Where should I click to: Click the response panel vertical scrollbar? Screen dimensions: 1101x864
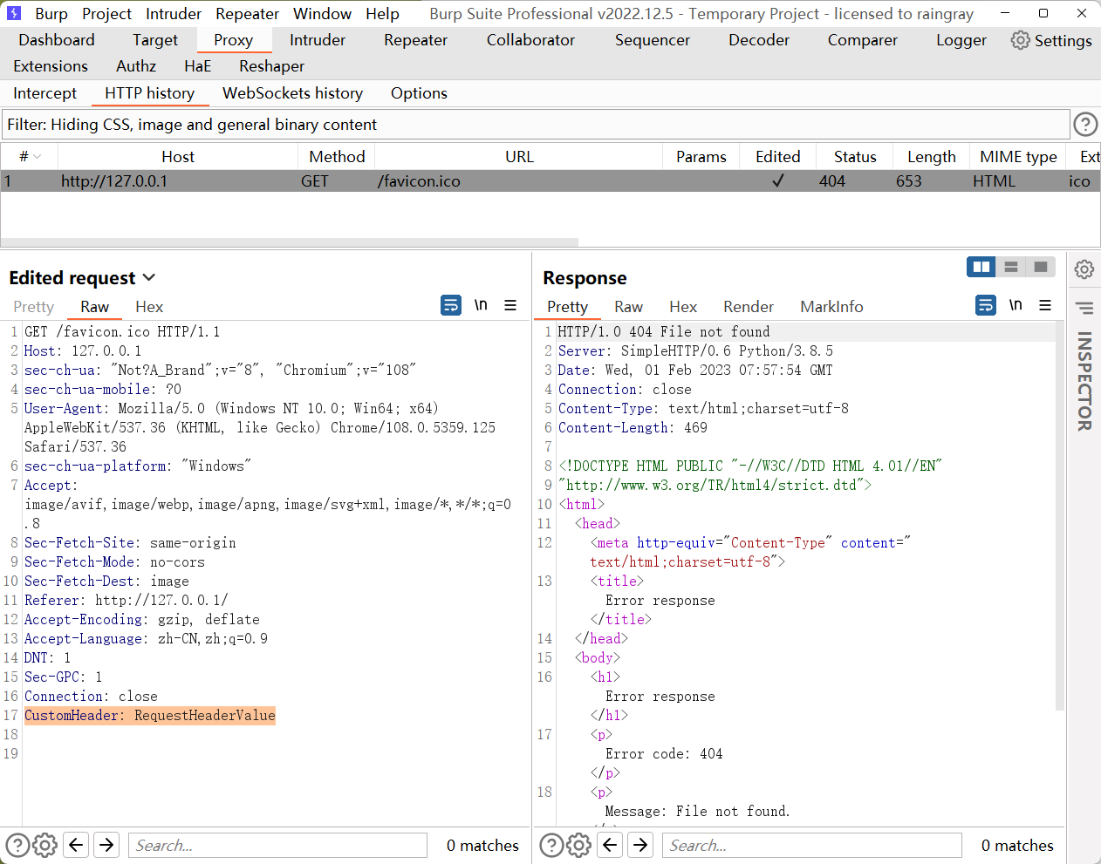coord(1060,514)
